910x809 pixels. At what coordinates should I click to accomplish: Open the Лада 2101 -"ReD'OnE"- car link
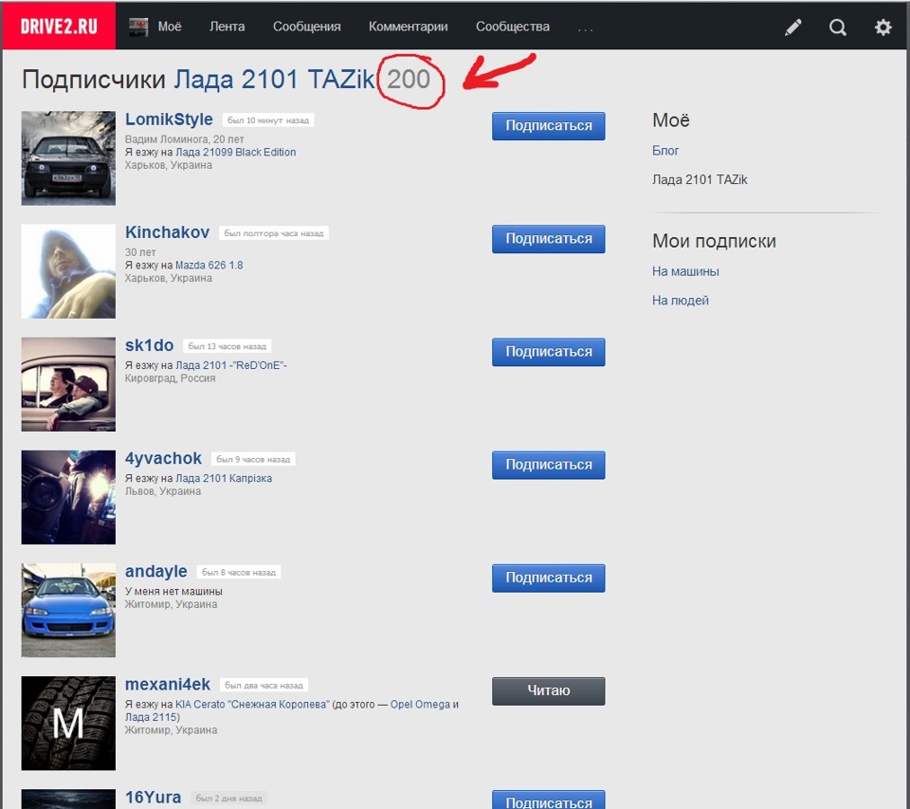(x=231, y=365)
